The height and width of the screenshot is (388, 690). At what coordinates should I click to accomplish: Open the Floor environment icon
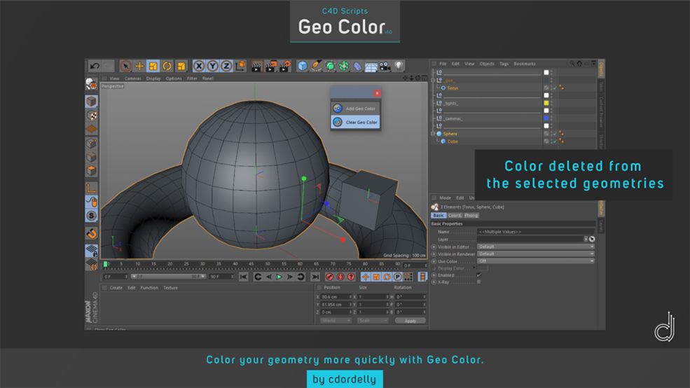pos(371,66)
